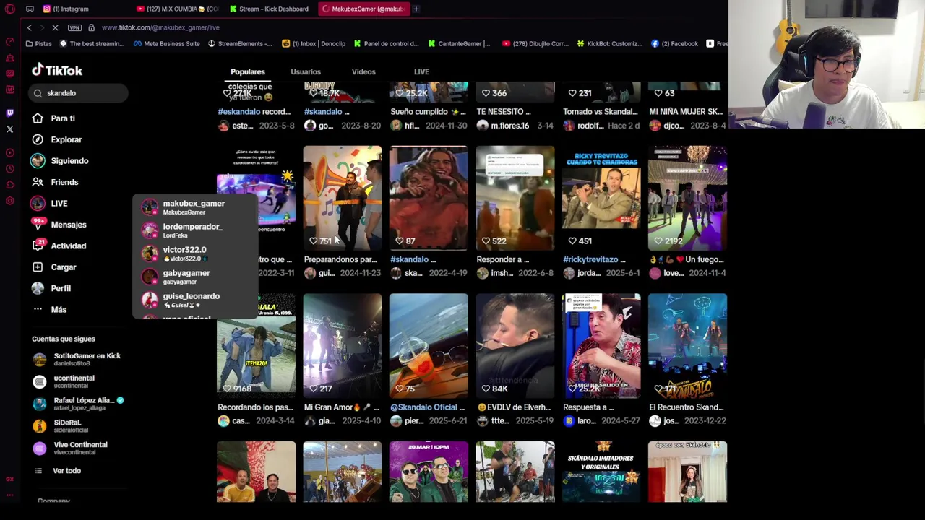Open the KickBot Customiz bookmark
The height and width of the screenshot is (520, 925).
(x=608, y=43)
